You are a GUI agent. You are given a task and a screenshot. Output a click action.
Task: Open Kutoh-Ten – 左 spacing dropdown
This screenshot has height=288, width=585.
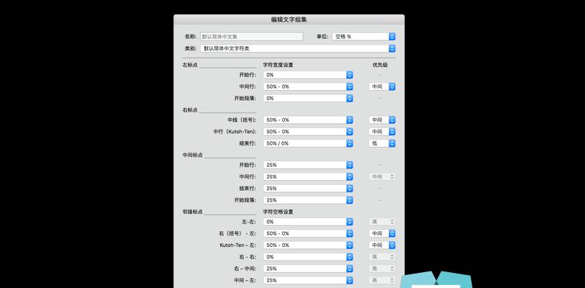pyautogui.click(x=308, y=245)
